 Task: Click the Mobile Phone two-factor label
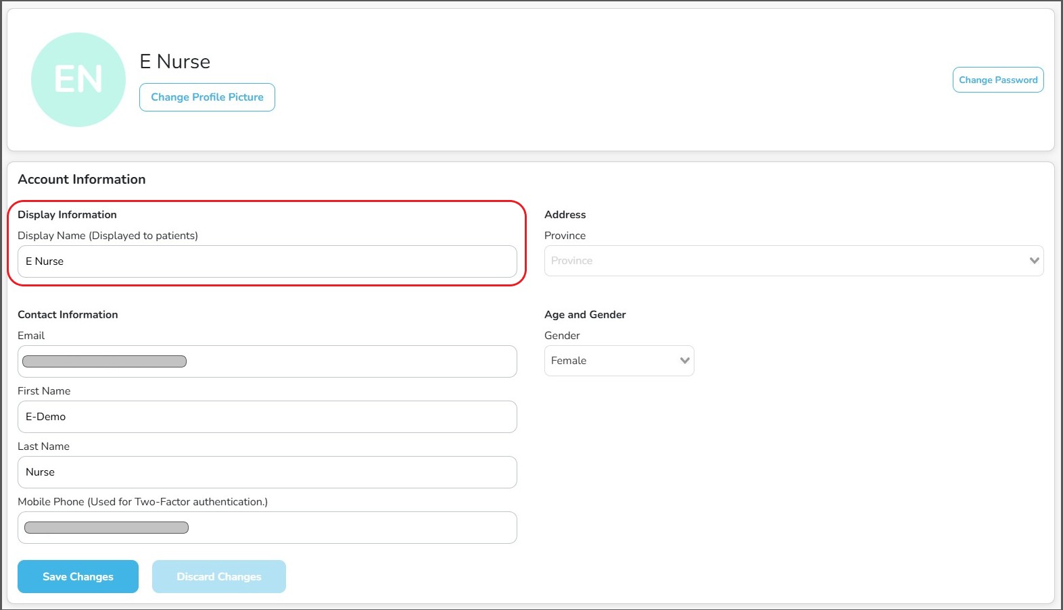(x=143, y=502)
